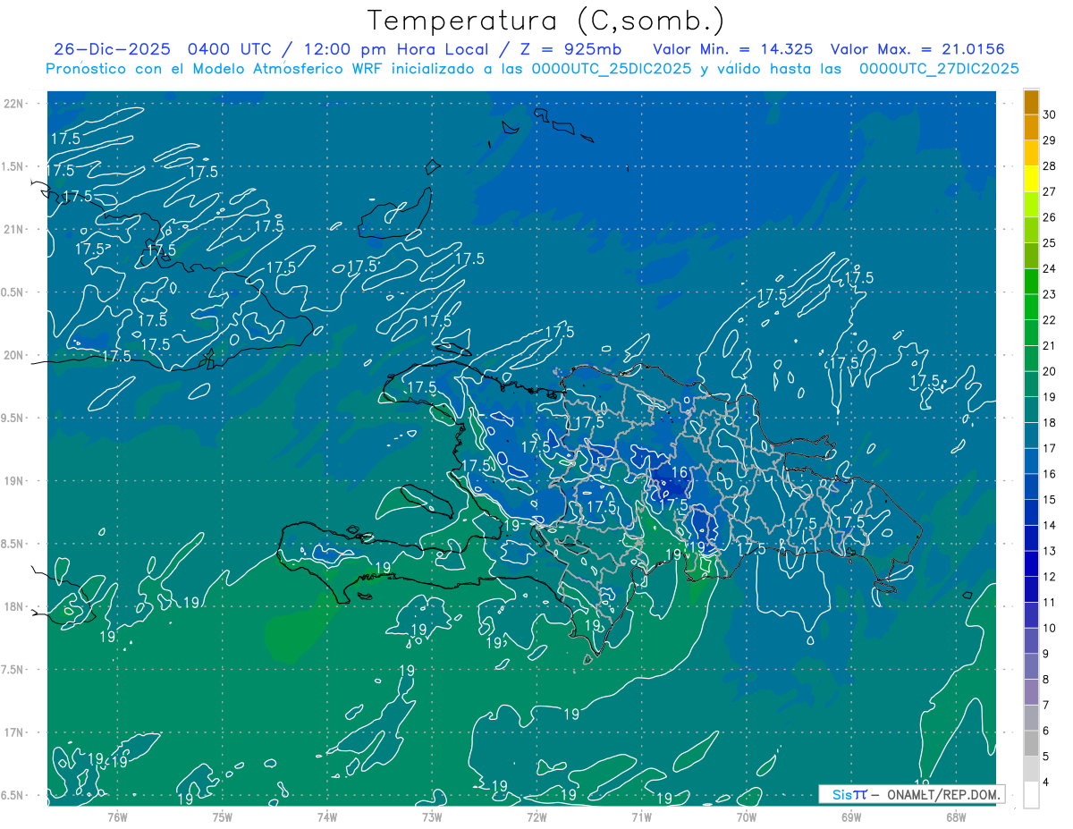Select the "Z = 925mb" level text
Screen dimensions: 1073x829
[570, 48]
